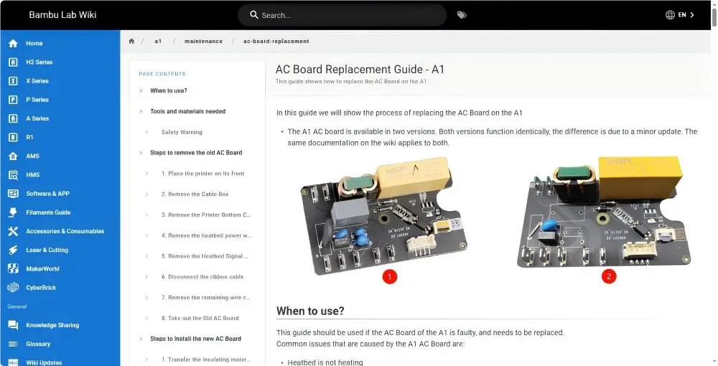Click the chevron next to '8. Take out the Old AC Board'

coord(146,318)
